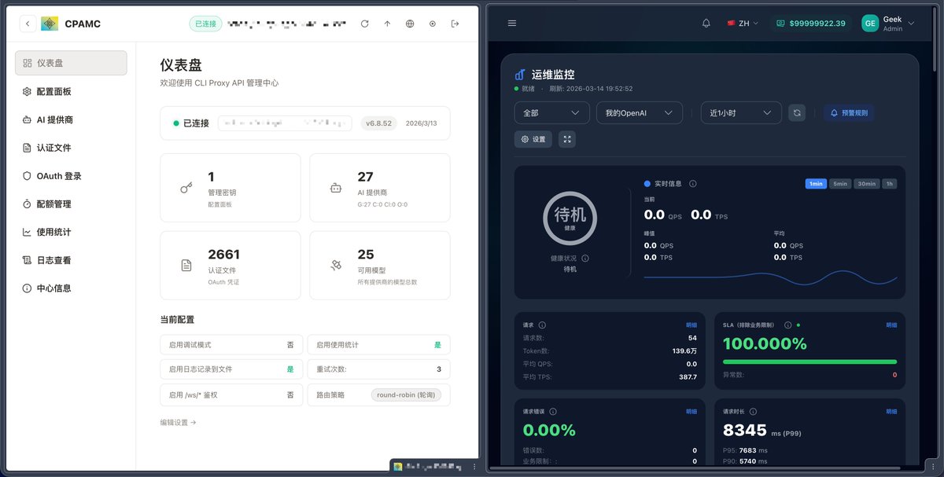Click the fullscreen expand icon
944x477 pixels.
point(567,139)
